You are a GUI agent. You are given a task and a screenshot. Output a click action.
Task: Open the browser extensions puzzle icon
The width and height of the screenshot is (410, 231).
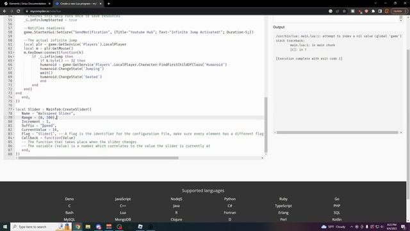[373, 12]
